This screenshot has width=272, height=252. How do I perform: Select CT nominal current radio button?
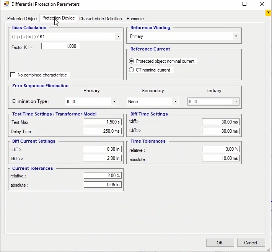[132, 70]
